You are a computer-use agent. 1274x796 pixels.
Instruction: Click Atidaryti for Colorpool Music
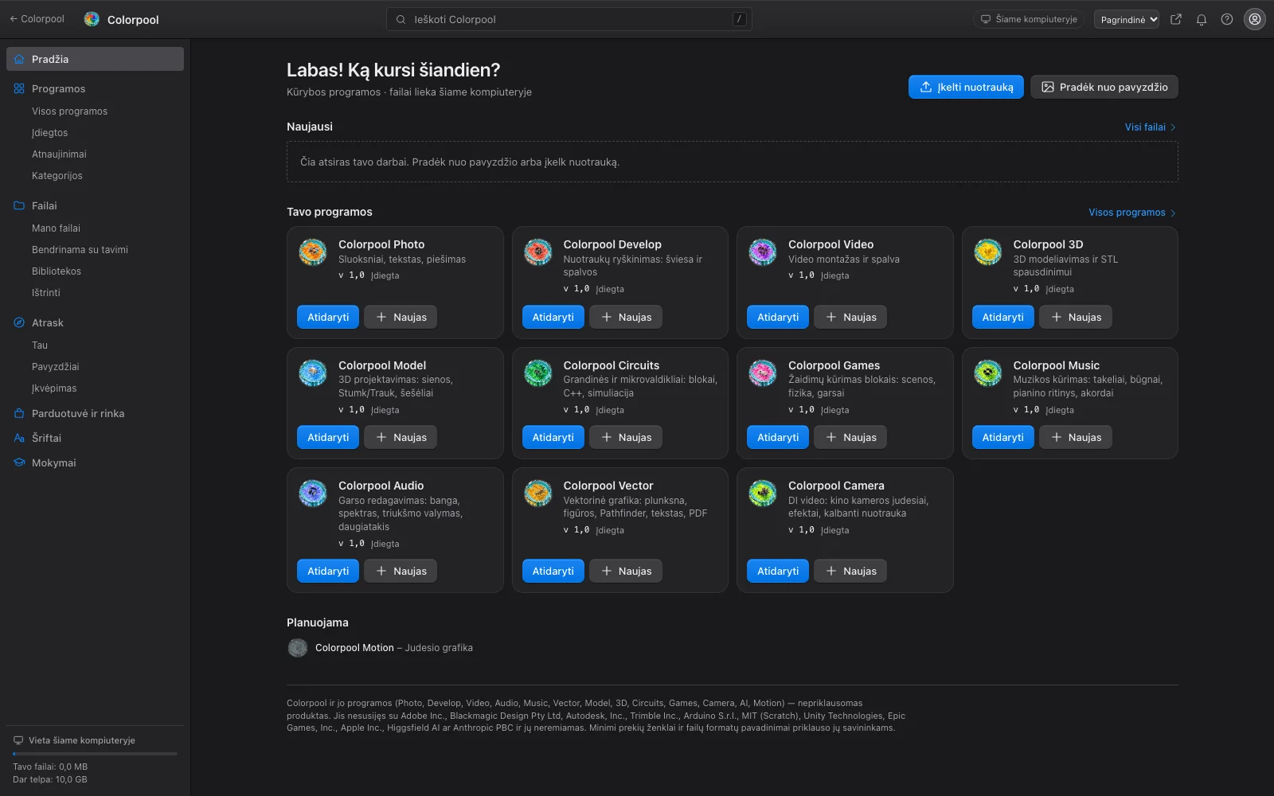(1002, 437)
